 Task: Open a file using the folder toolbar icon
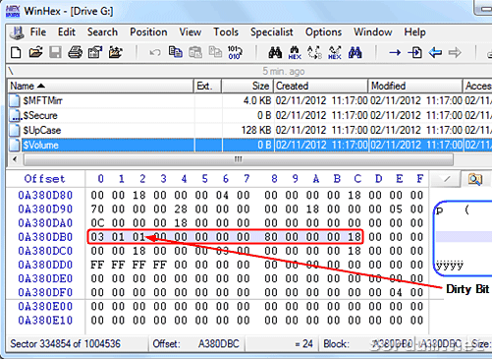(x=35, y=52)
